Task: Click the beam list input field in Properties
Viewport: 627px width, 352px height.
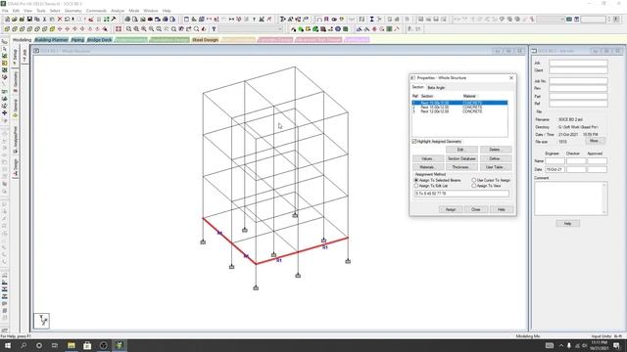Action: tap(461, 194)
